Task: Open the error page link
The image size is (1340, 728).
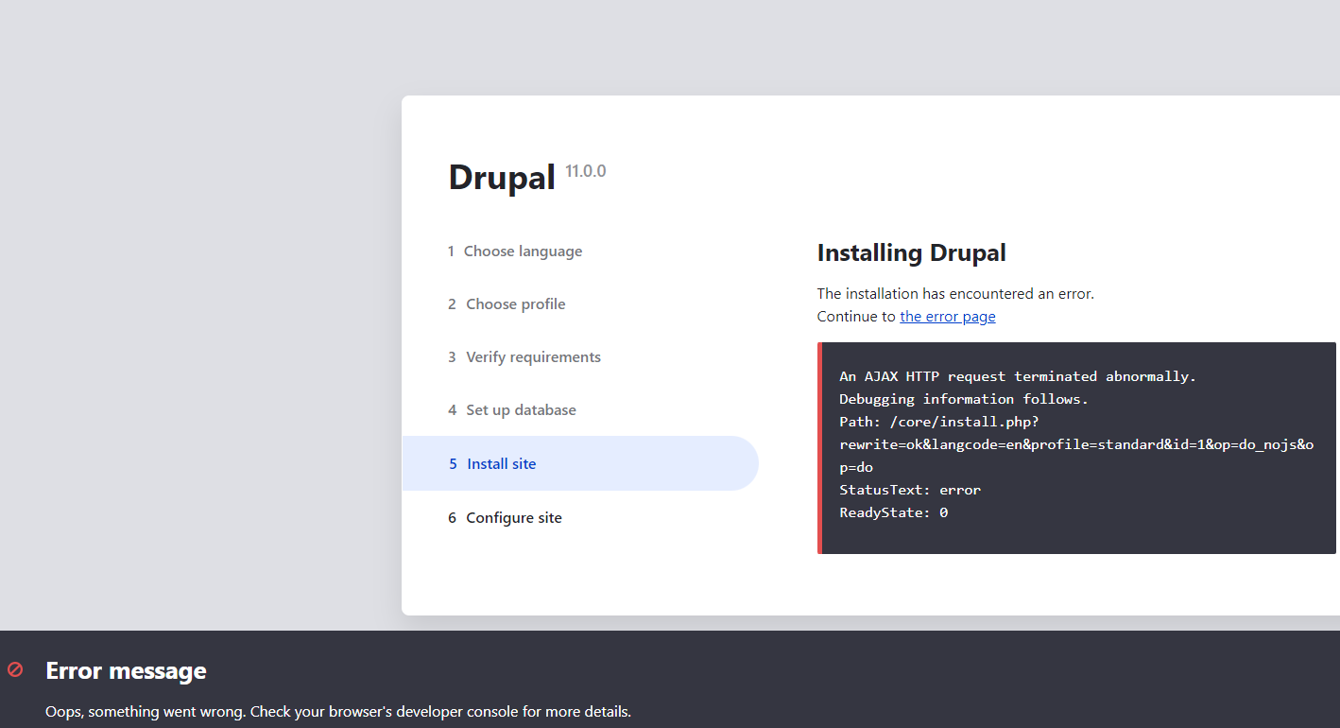Action: click(x=947, y=316)
